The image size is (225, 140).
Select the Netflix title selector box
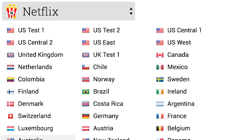pos(69,11)
